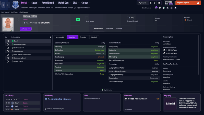Switch to the Personal tab
Viewport: 204px width, 115px height.
110,29
